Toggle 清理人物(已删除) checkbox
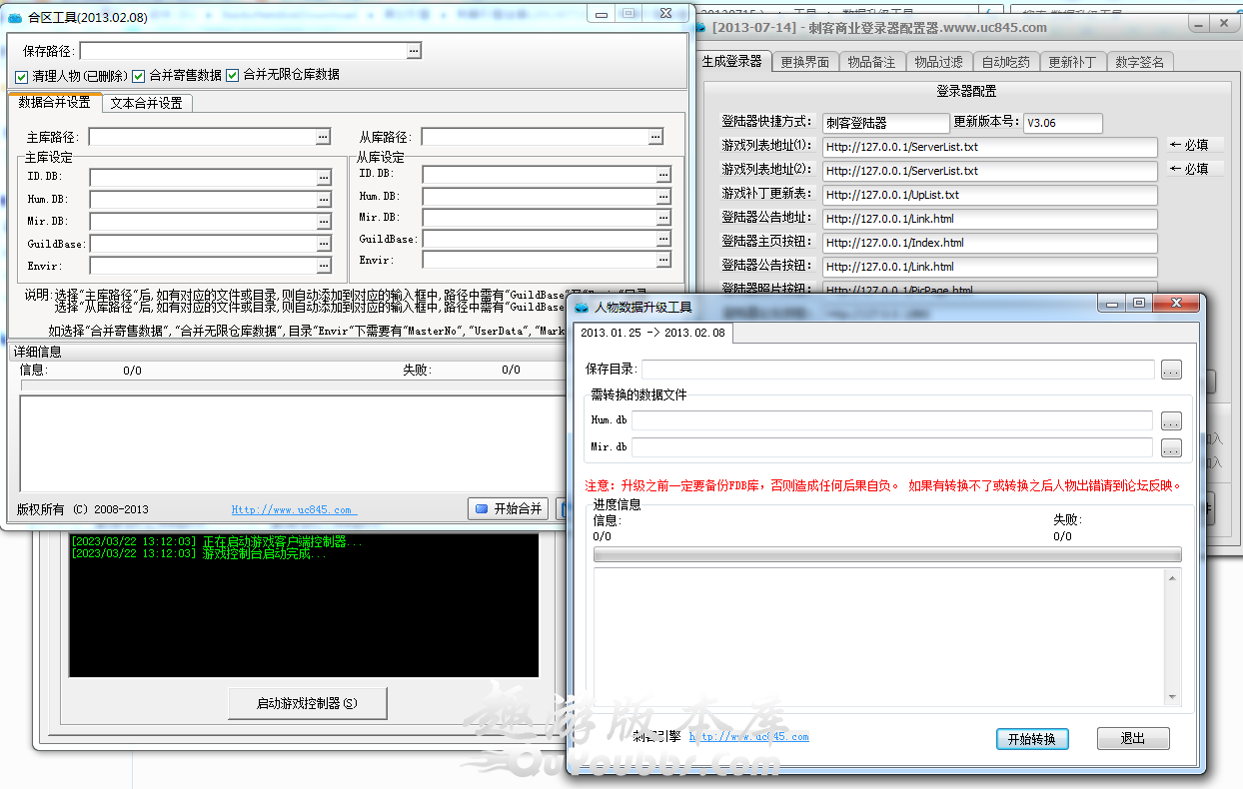1243x789 pixels. coord(22,76)
